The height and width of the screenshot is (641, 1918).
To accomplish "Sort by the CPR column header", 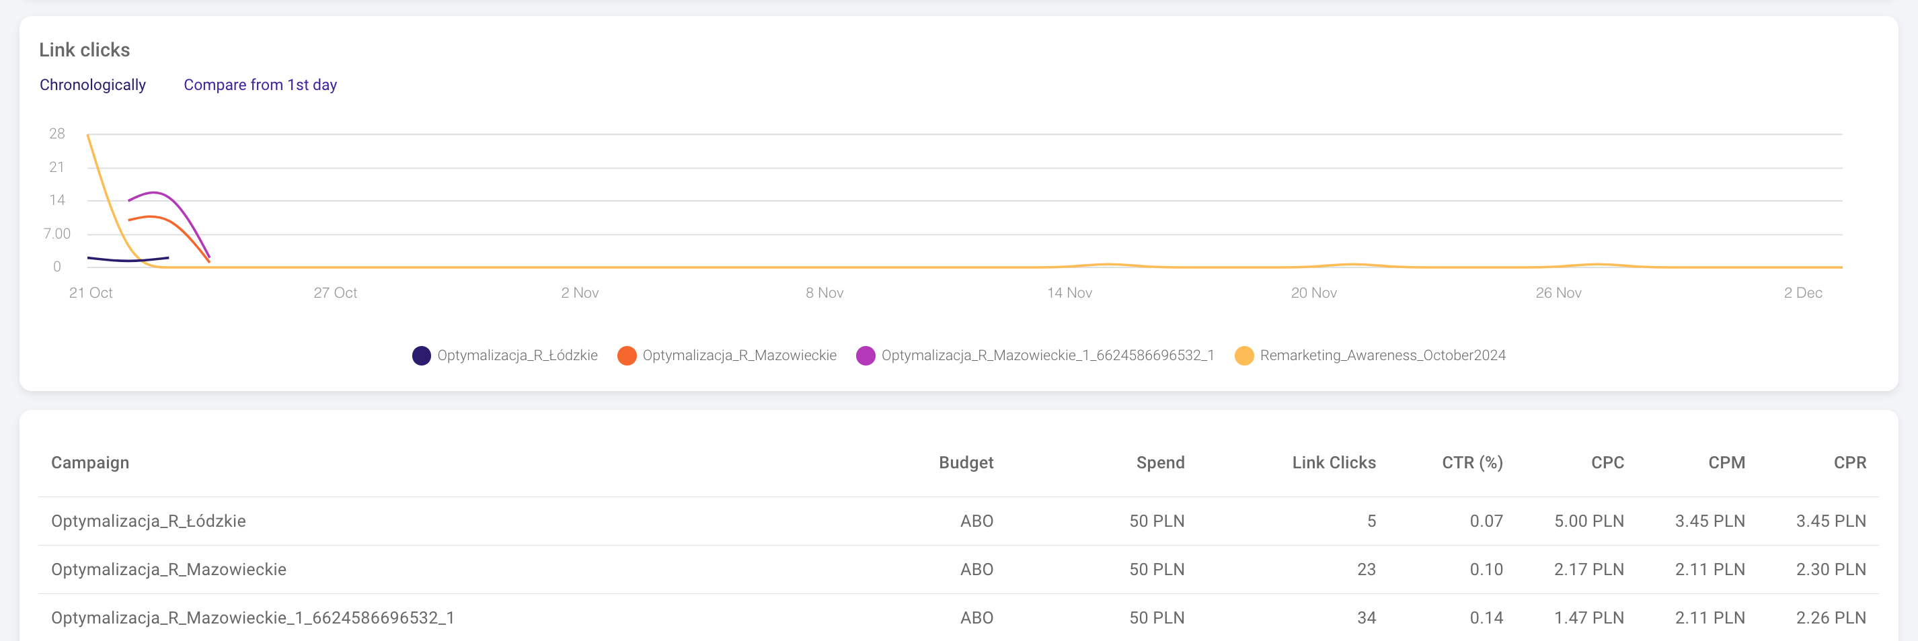I will [1849, 462].
